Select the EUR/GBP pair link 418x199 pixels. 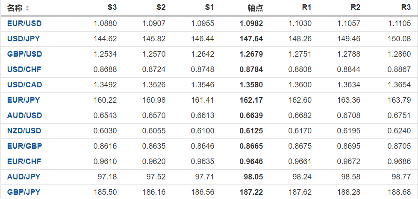coord(24,146)
